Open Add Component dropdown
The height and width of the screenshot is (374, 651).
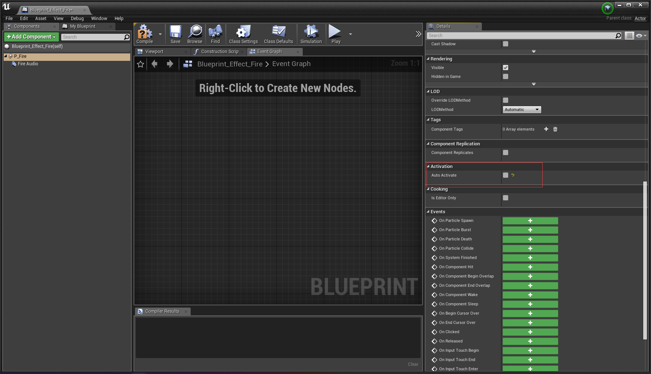(32, 37)
